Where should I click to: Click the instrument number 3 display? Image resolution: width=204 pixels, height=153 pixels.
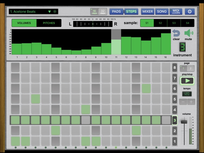pos(183,47)
